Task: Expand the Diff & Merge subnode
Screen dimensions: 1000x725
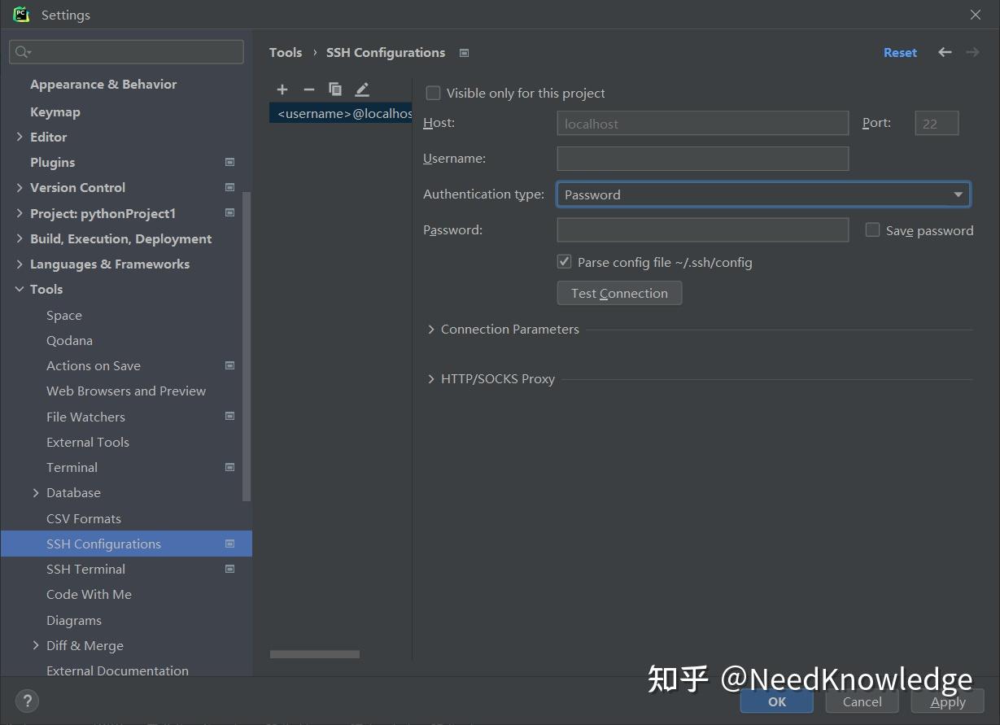Action: (x=36, y=645)
